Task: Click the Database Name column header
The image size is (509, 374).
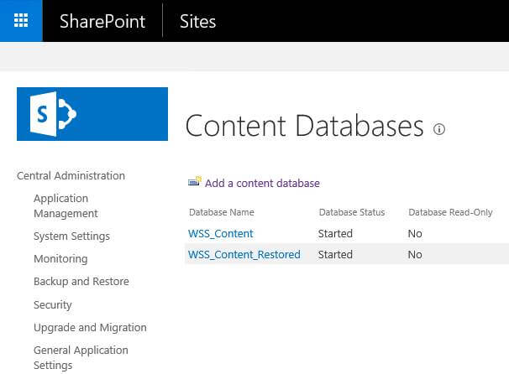Action: 222,213
